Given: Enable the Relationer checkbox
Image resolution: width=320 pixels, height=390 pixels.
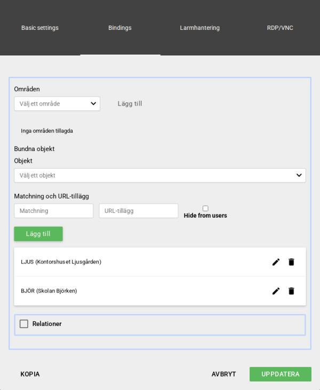Looking at the screenshot, I should (x=24, y=324).
